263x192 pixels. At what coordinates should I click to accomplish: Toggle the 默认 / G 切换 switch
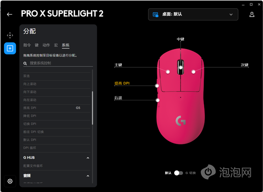point(178,173)
